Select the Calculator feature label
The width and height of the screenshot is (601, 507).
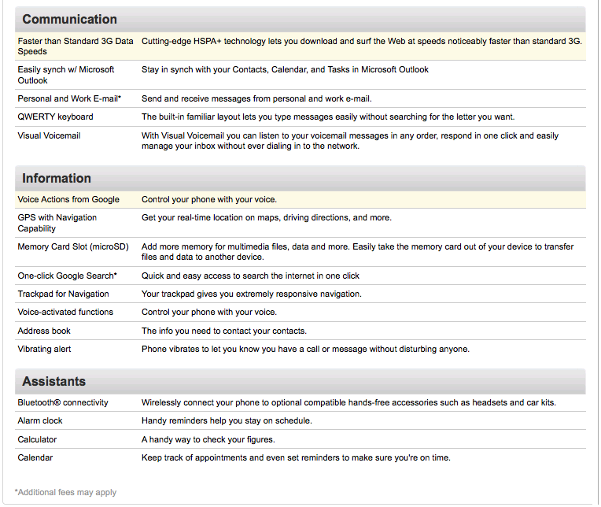[x=37, y=439]
